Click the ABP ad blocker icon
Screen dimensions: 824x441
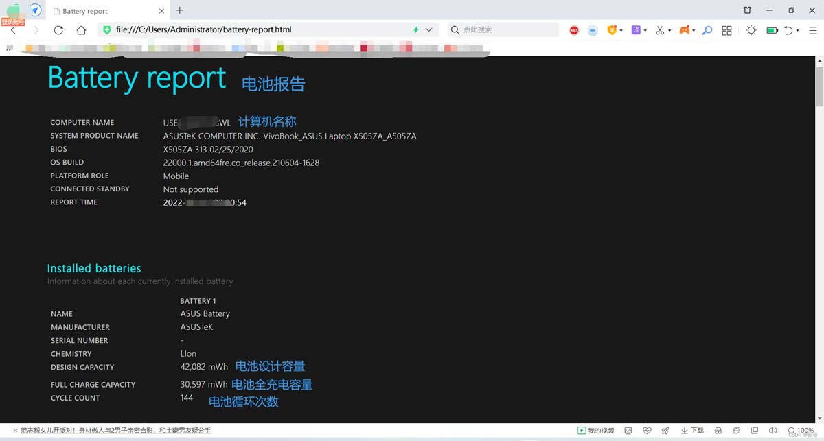pos(574,30)
